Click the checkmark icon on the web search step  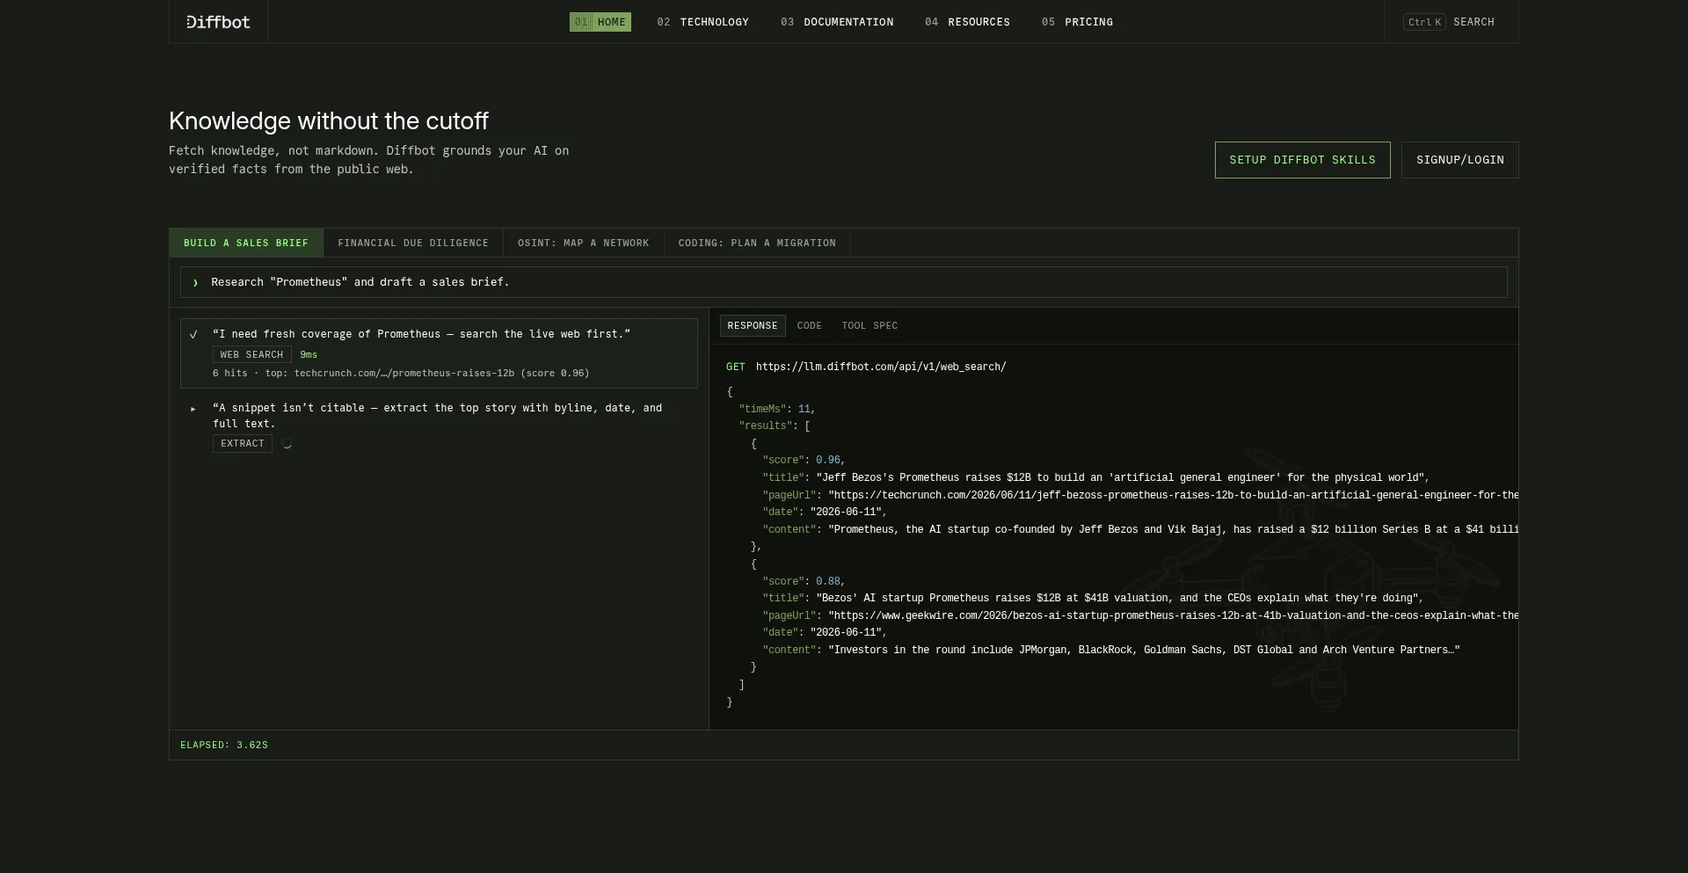coord(193,334)
